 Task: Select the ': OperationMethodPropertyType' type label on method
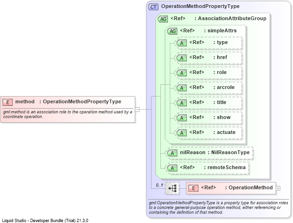80,102
